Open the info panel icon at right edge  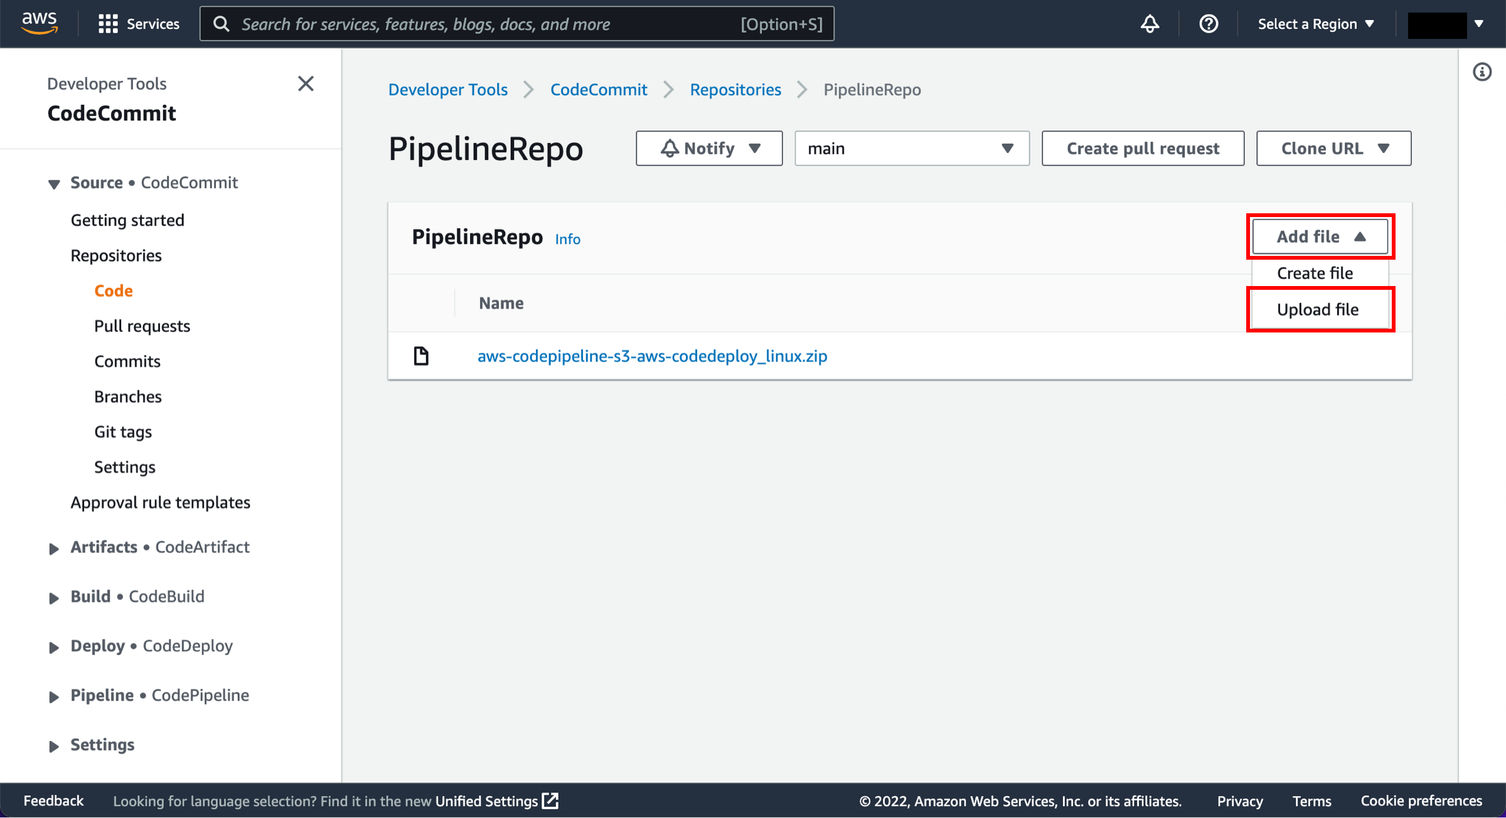pos(1482,72)
